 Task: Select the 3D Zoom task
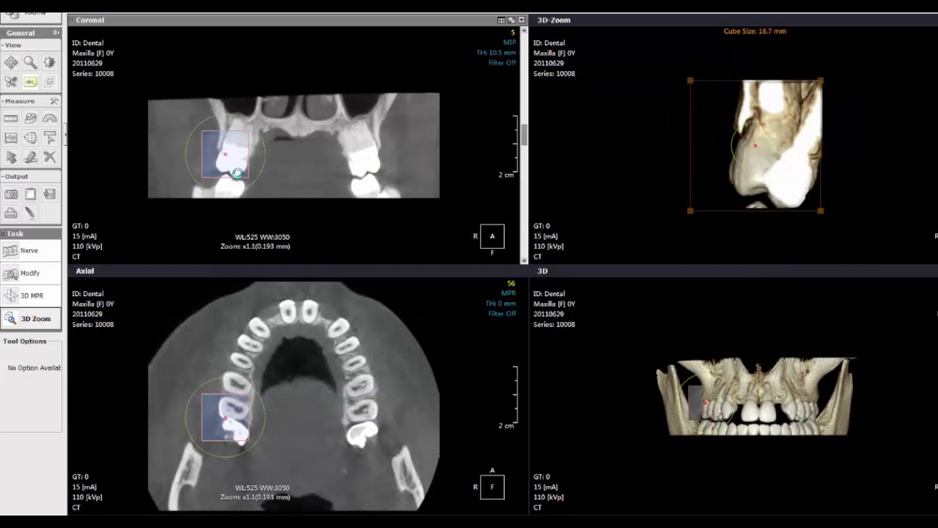[x=31, y=319]
